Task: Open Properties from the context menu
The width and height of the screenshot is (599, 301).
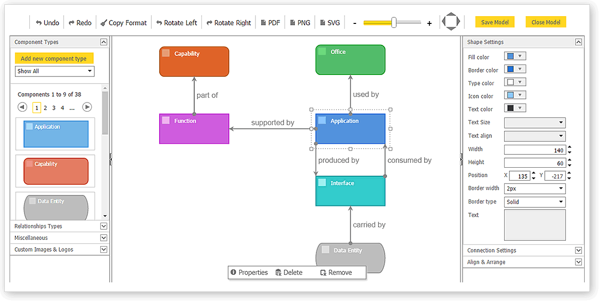Action: click(249, 272)
